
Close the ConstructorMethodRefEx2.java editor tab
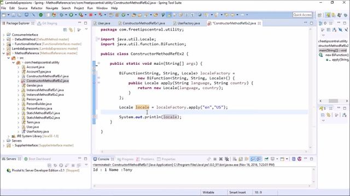pyautogui.click(x=259, y=23)
